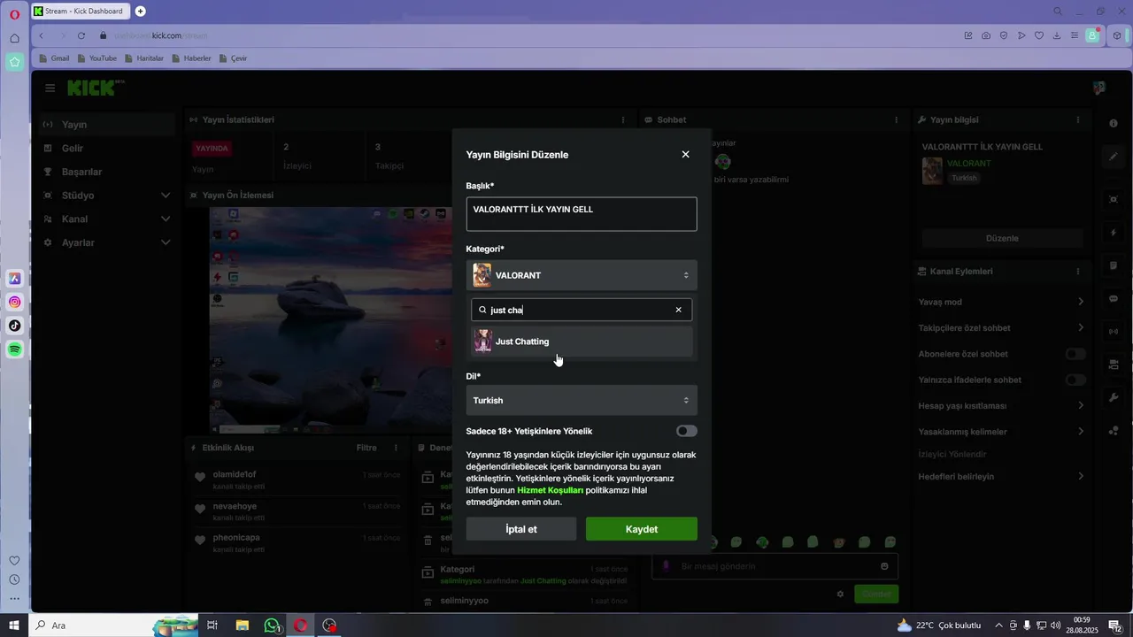Image resolution: width=1133 pixels, height=637 pixels.
Task: Open the Çevir bookmark
Action: [234, 58]
